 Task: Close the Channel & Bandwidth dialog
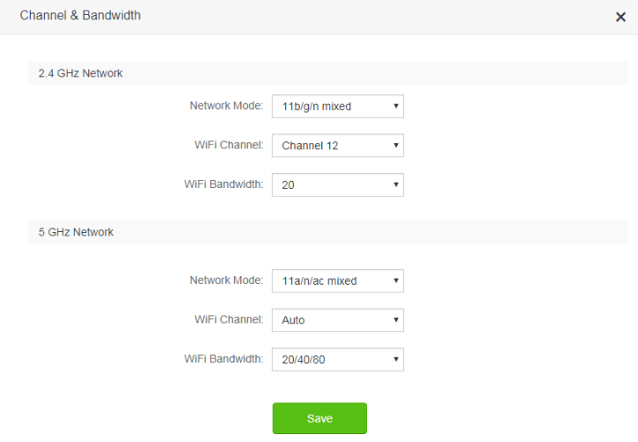point(620,17)
